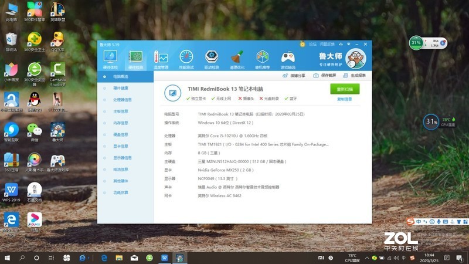
Task: Click the gold medal icon in title bar
Action: click(x=303, y=45)
